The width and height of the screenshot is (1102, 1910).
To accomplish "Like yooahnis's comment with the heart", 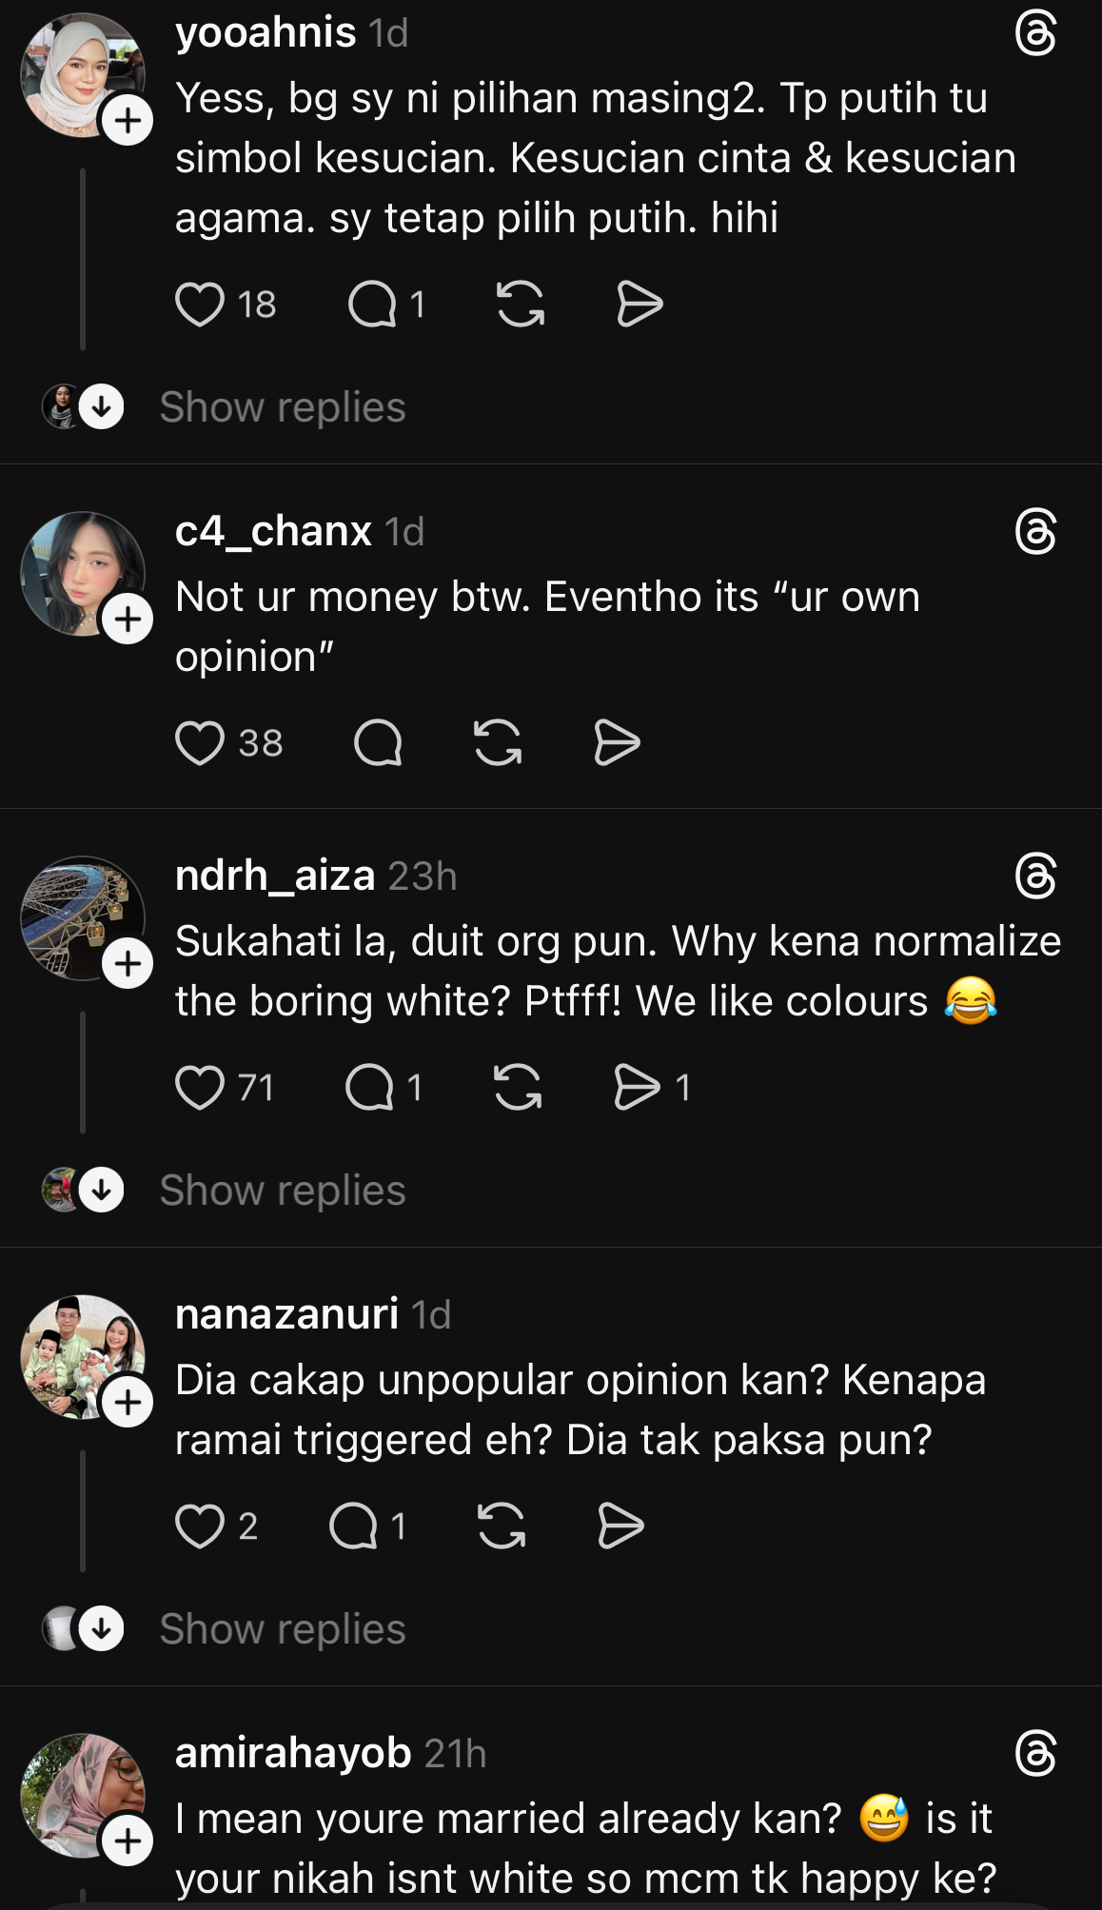I will 200,305.
